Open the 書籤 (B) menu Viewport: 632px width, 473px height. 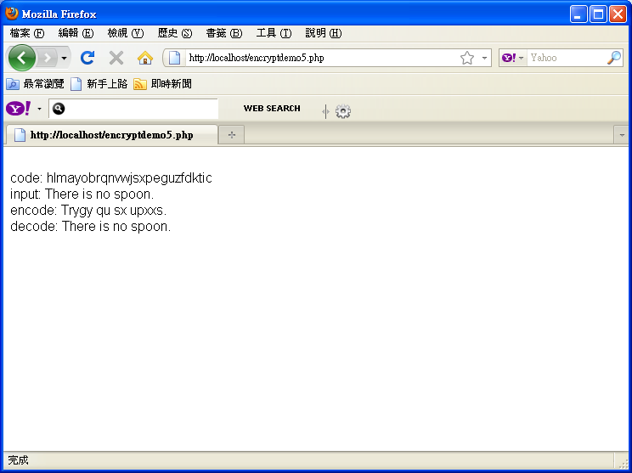224,33
